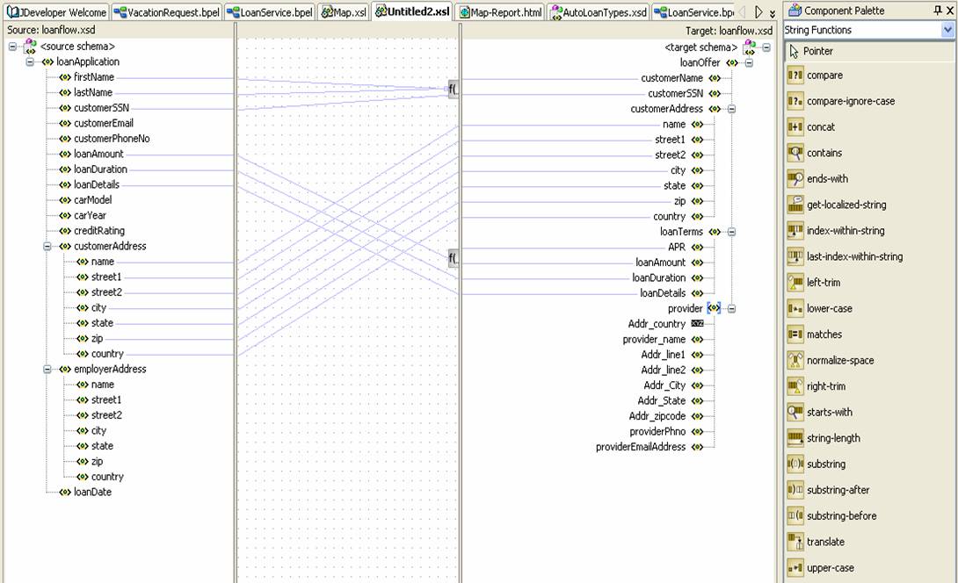Click the lower-case function icon
Viewport: 958px width, 583px height.
pyautogui.click(x=795, y=309)
